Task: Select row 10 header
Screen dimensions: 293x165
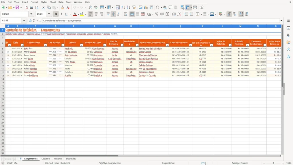Action: tap(3, 66)
